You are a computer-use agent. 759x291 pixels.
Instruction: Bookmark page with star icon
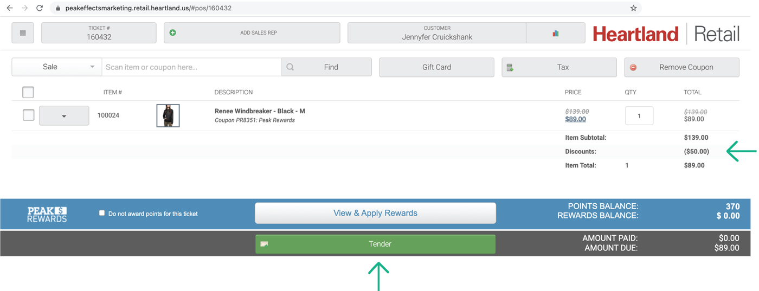(x=633, y=8)
